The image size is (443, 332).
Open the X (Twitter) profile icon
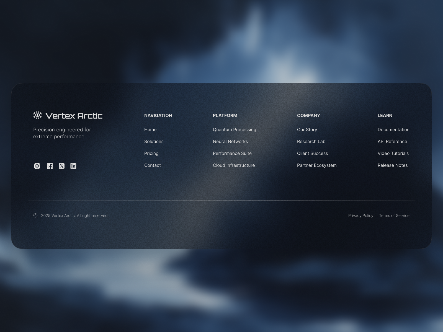61,166
